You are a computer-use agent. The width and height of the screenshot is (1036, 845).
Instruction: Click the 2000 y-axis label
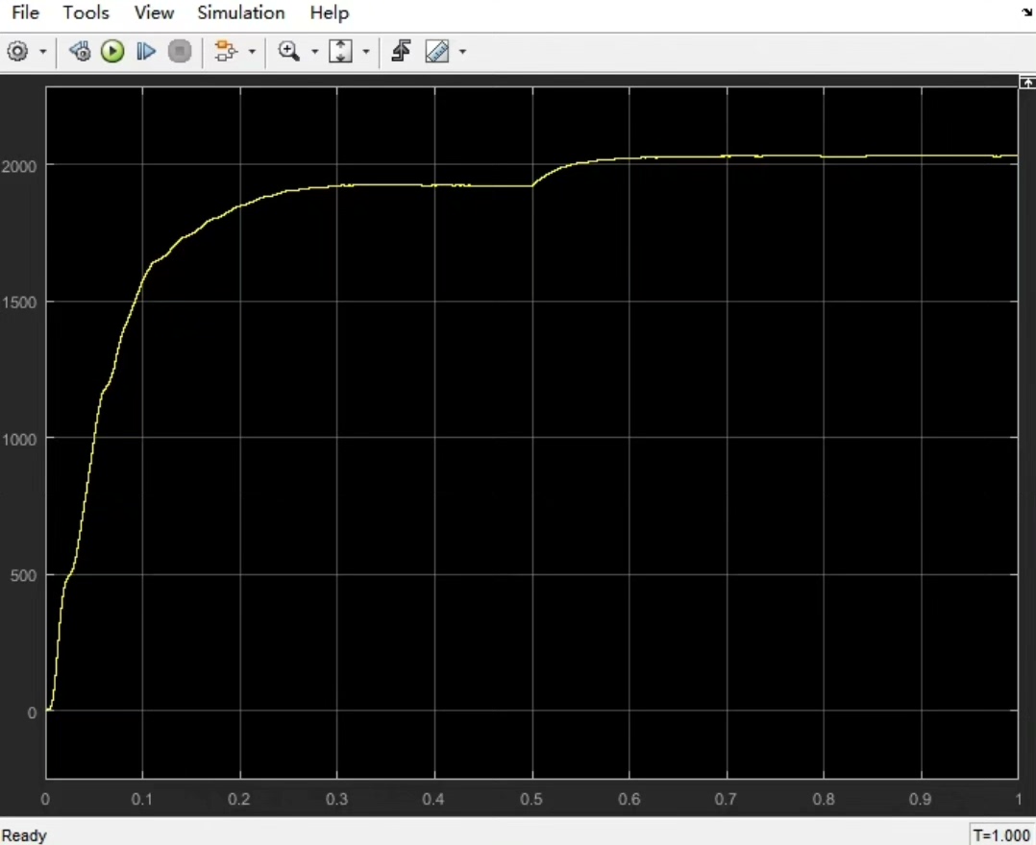(18, 166)
